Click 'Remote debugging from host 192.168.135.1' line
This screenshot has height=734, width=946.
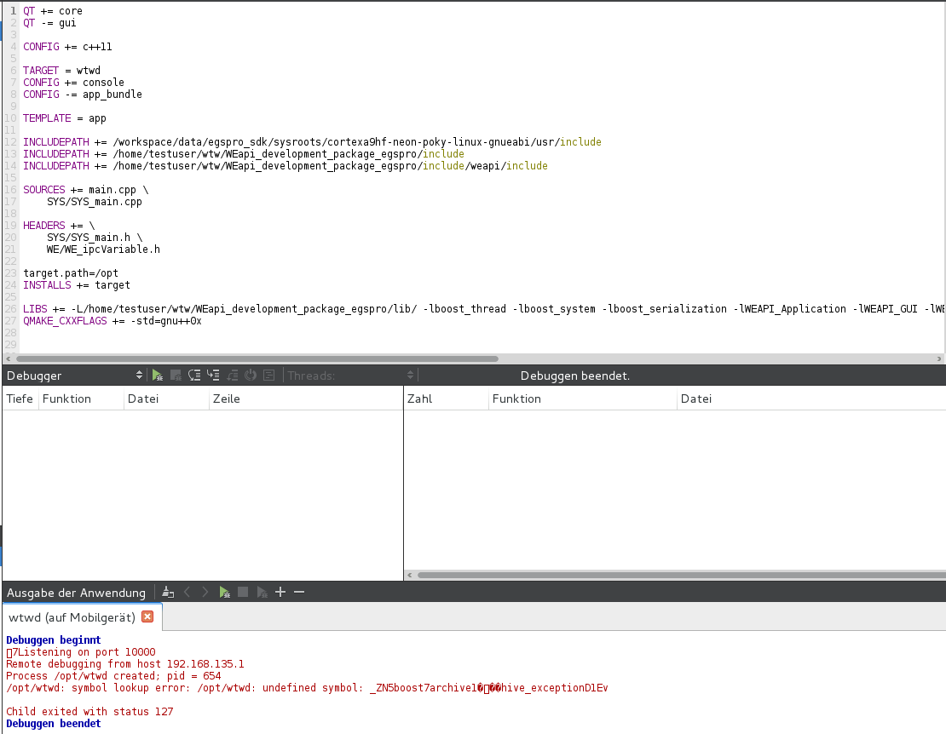(x=125, y=663)
